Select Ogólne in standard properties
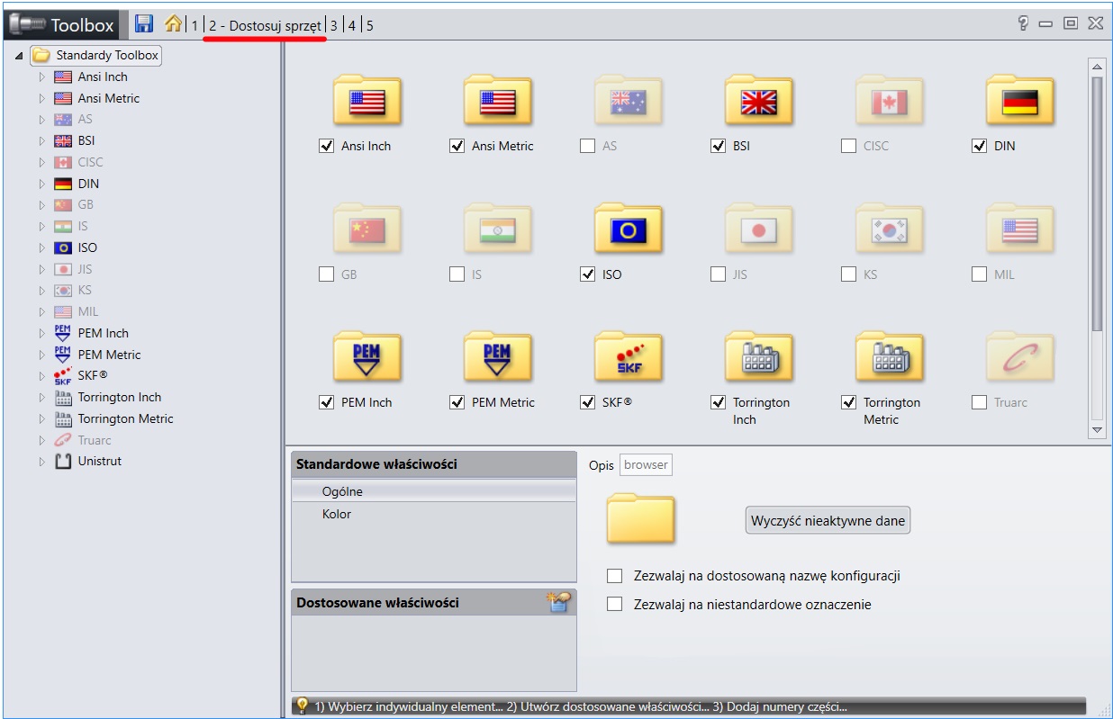The image size is (1113, 719). coord(434,491)
